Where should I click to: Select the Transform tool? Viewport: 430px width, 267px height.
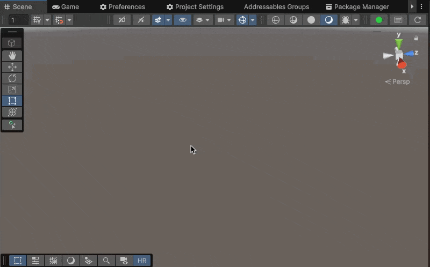[12, 112]
